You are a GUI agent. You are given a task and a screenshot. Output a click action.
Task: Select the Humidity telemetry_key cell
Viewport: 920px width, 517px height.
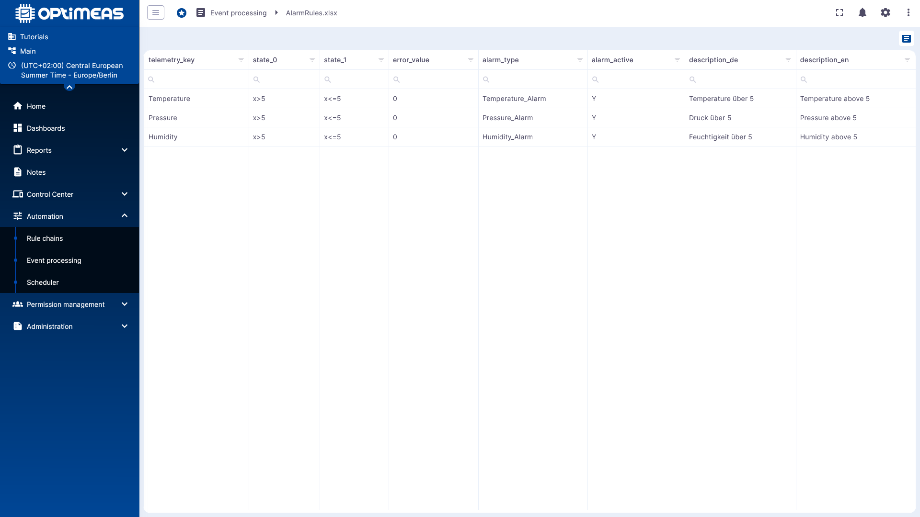click(196, 137)
